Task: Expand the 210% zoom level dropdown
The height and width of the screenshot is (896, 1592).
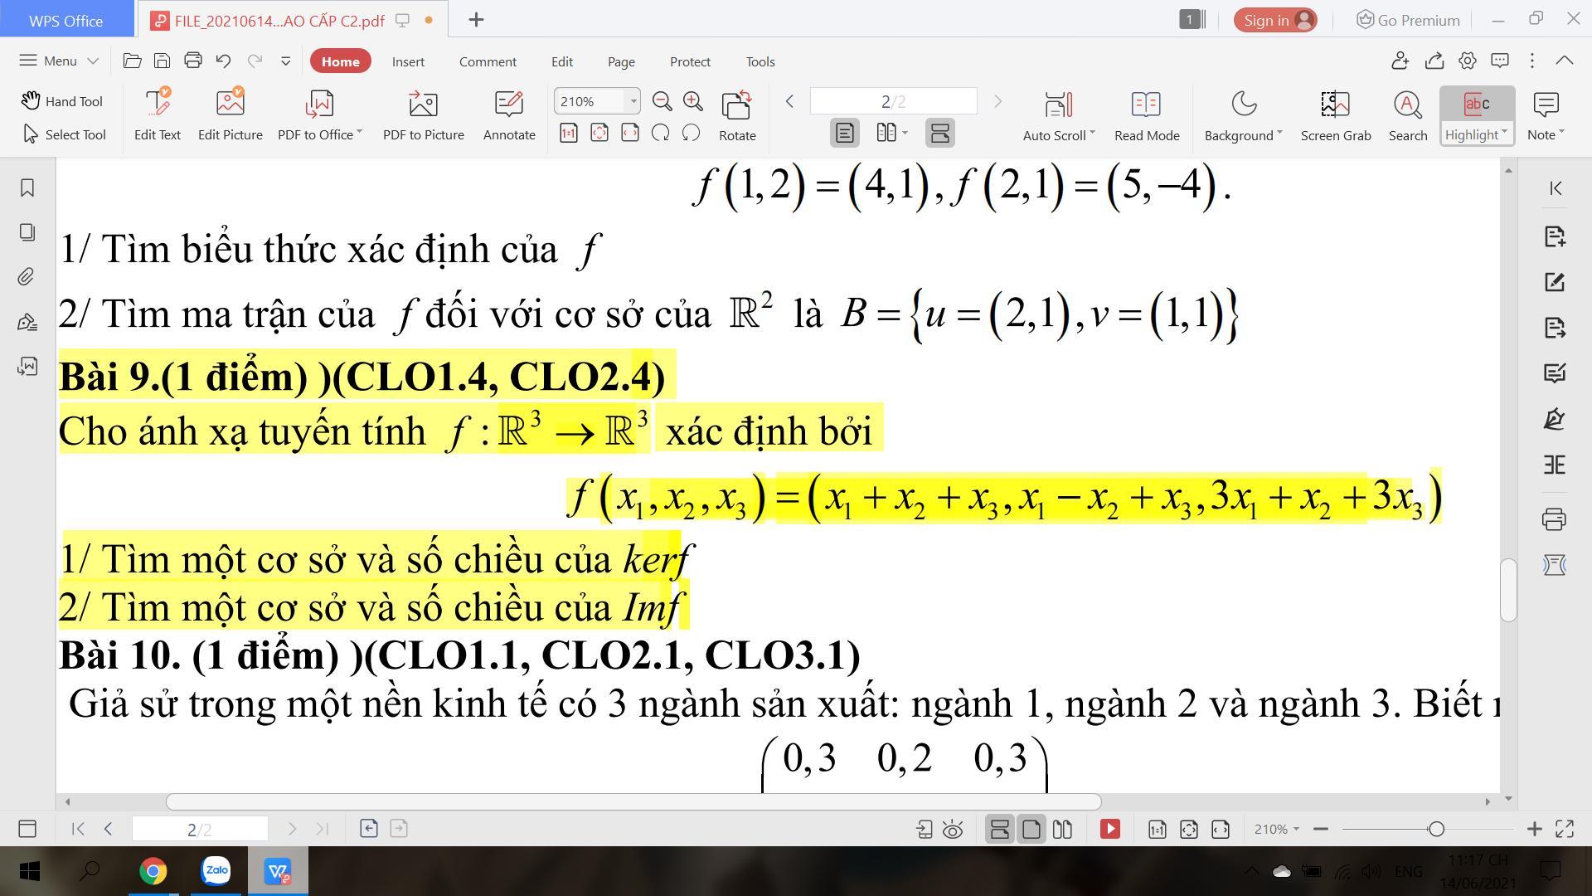Action: pyautogui.click(x=633, y=101)
